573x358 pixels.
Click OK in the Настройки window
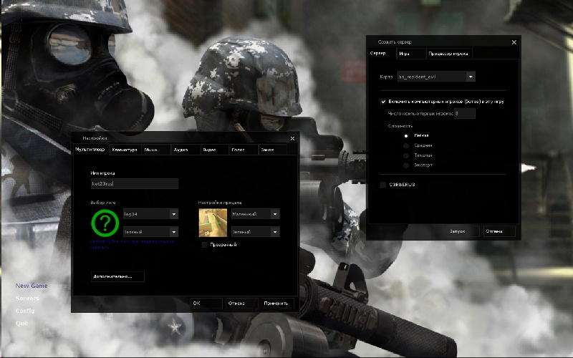click(206, 303)
